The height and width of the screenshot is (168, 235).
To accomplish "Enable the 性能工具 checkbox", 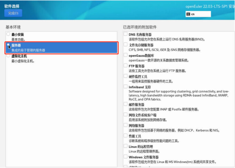I will coord(126,136).
